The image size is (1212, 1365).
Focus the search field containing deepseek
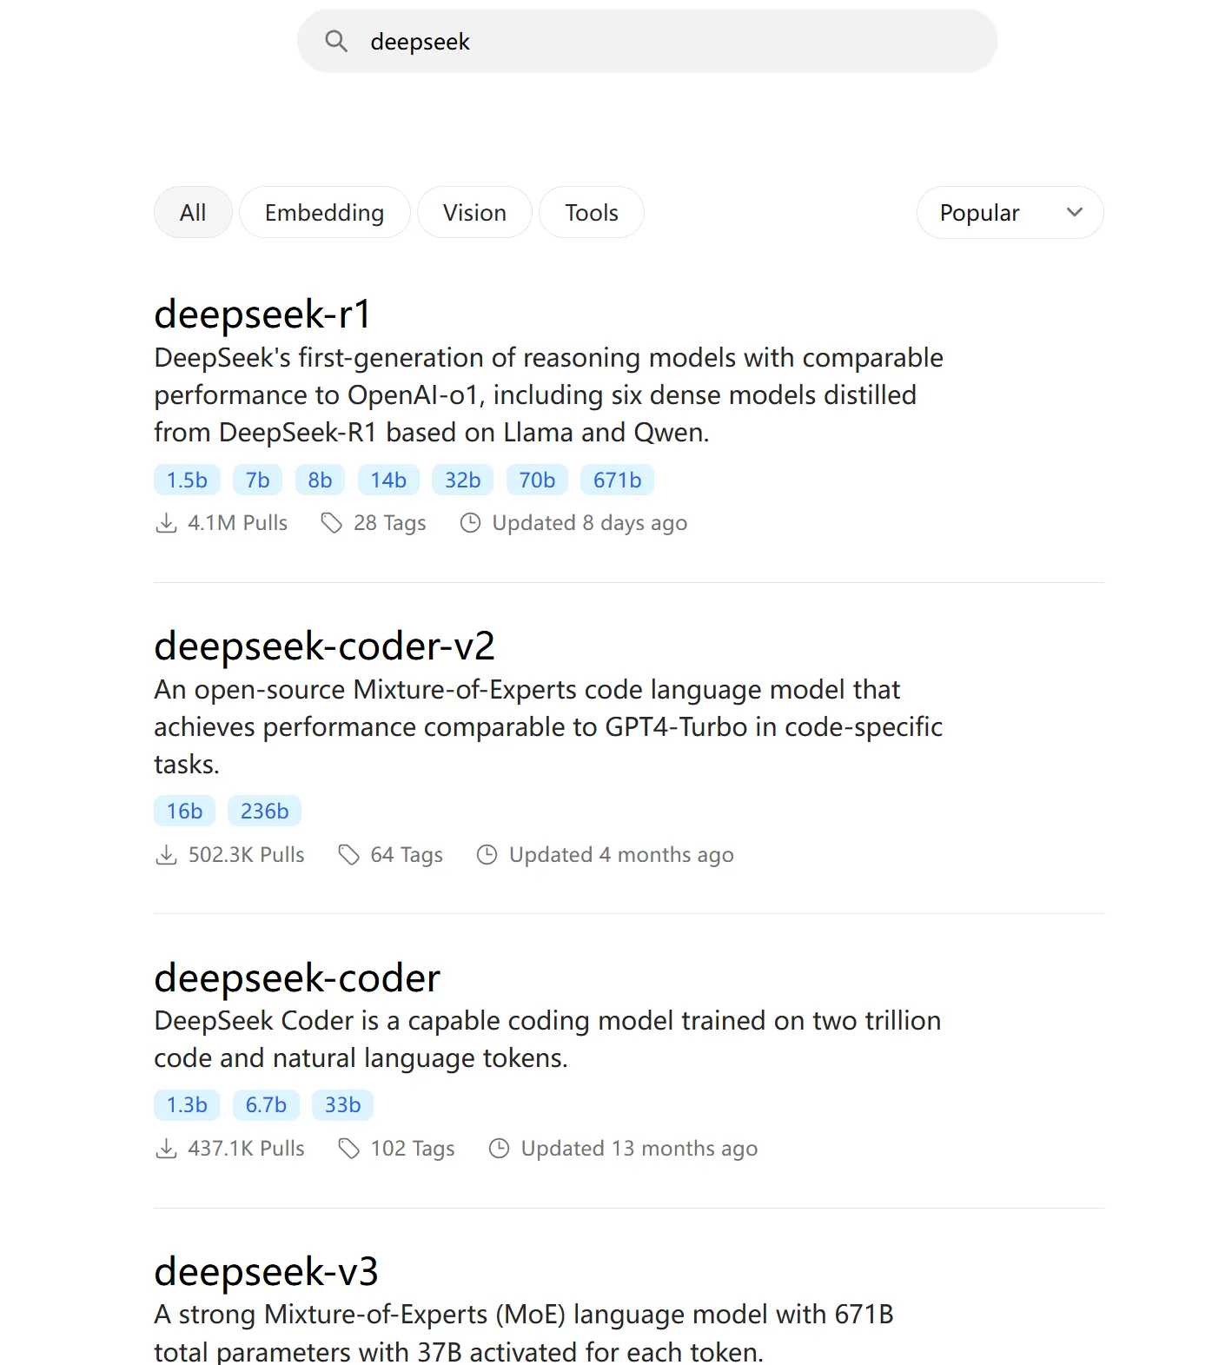[x=647, y=41]
